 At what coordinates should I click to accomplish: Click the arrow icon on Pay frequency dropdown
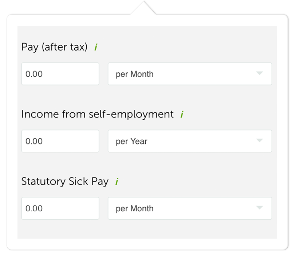(x=259, y=73)
